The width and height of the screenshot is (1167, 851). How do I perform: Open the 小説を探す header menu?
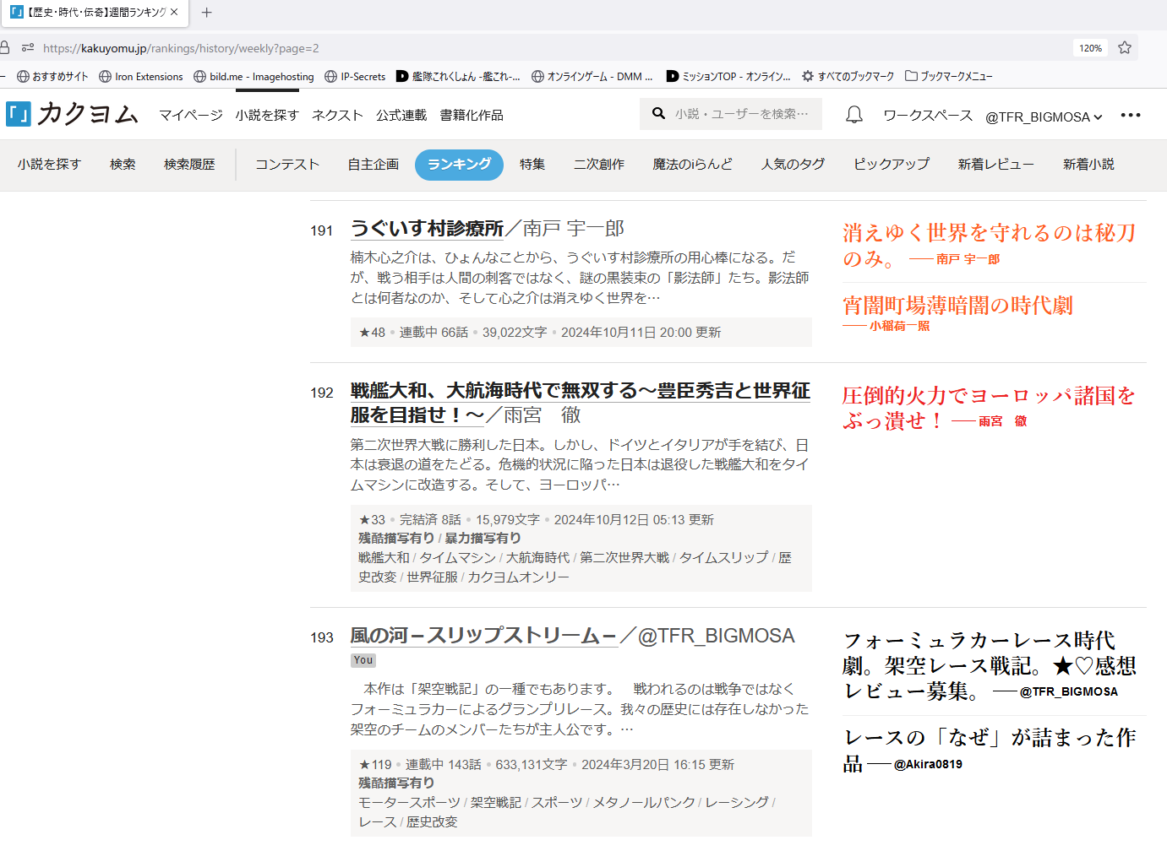pos(267,115)
